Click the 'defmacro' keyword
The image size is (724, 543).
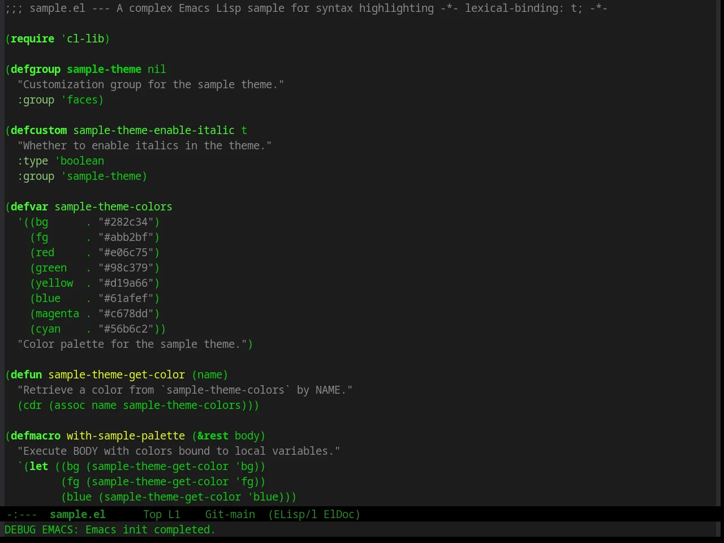pos(36,436)
